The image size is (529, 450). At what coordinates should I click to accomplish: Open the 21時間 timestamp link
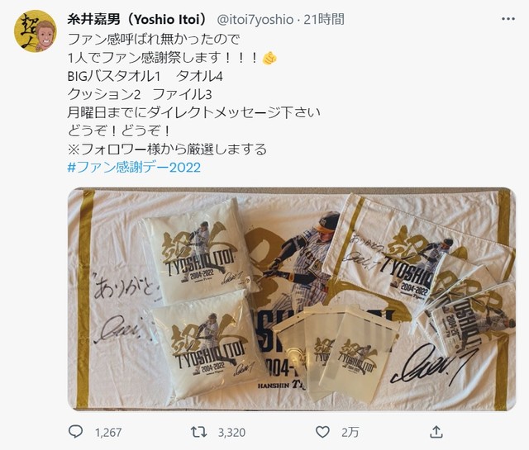click(324, 20)
